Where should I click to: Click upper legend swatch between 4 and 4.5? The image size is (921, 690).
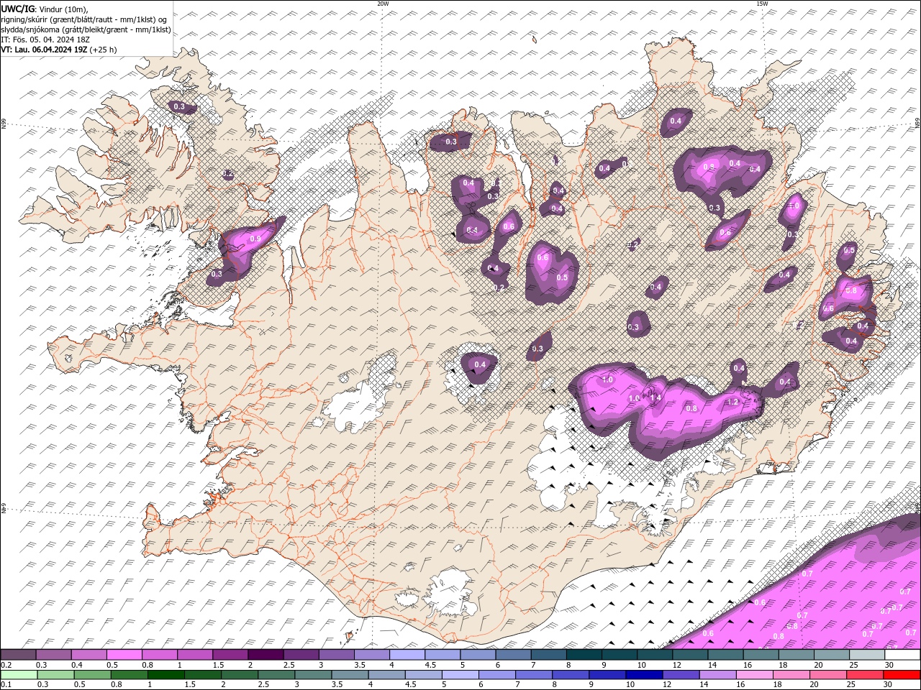tap(407, 655)
